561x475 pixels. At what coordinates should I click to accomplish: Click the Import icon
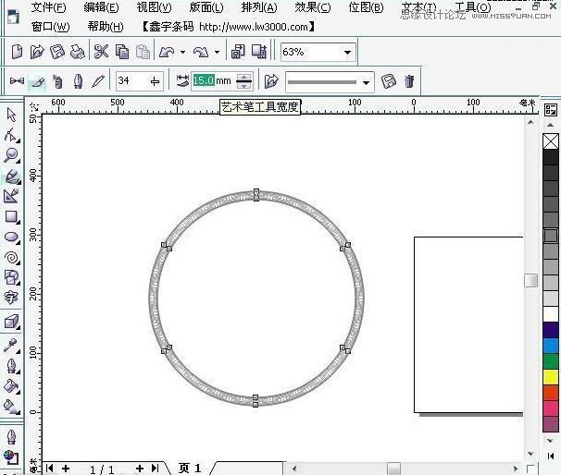(x=238, y=52)
